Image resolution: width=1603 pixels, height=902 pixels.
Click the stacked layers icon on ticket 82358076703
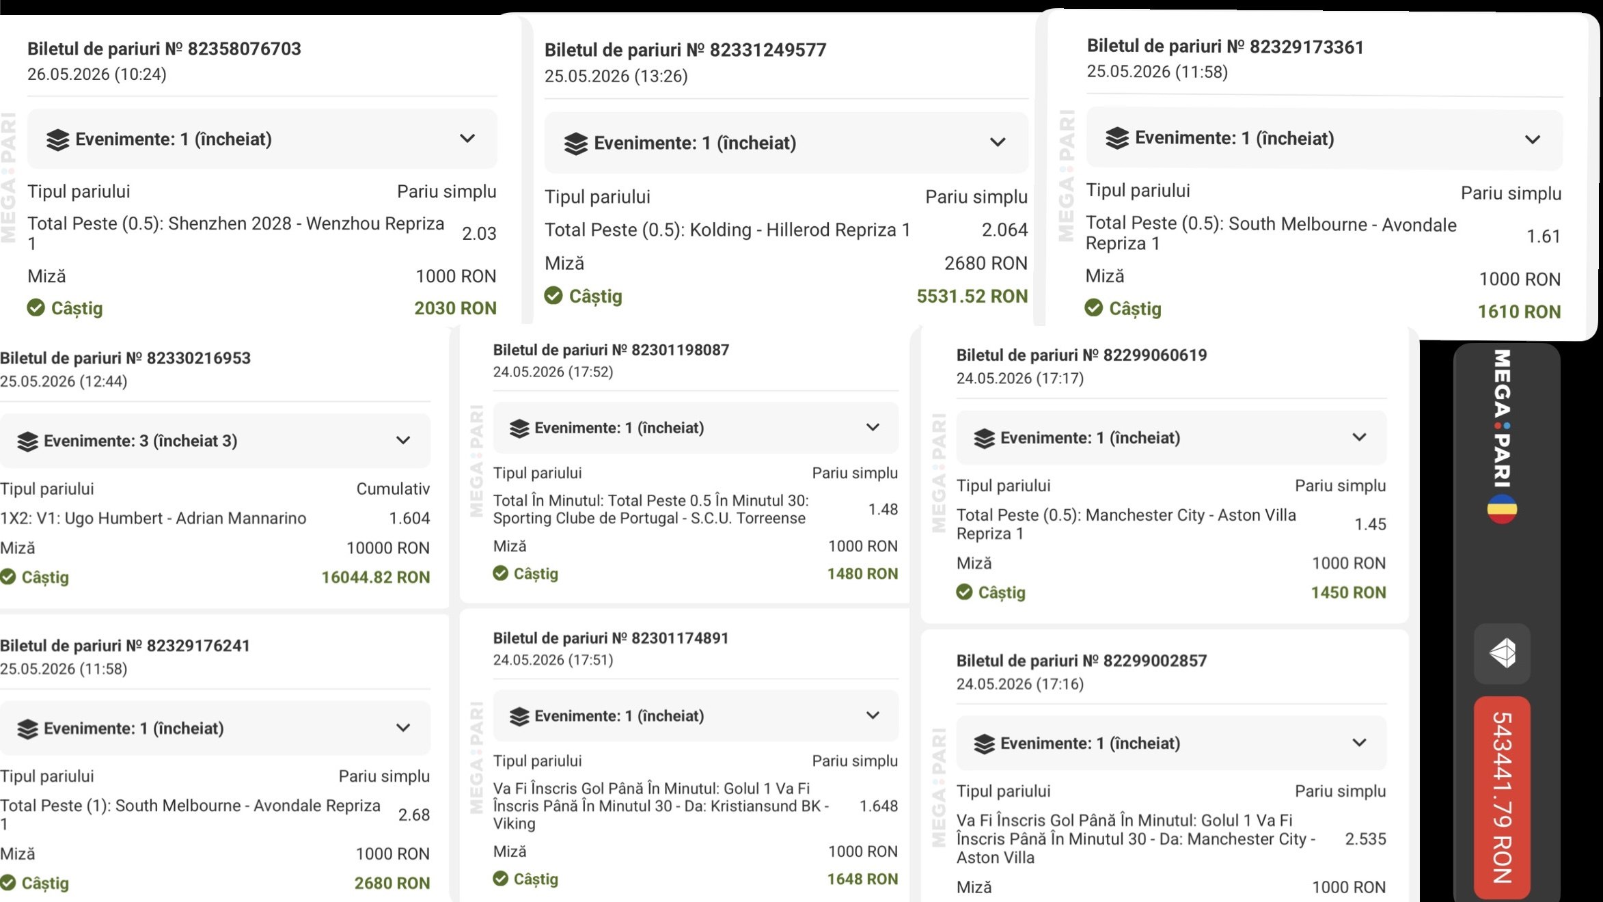(x=58, y=139)
